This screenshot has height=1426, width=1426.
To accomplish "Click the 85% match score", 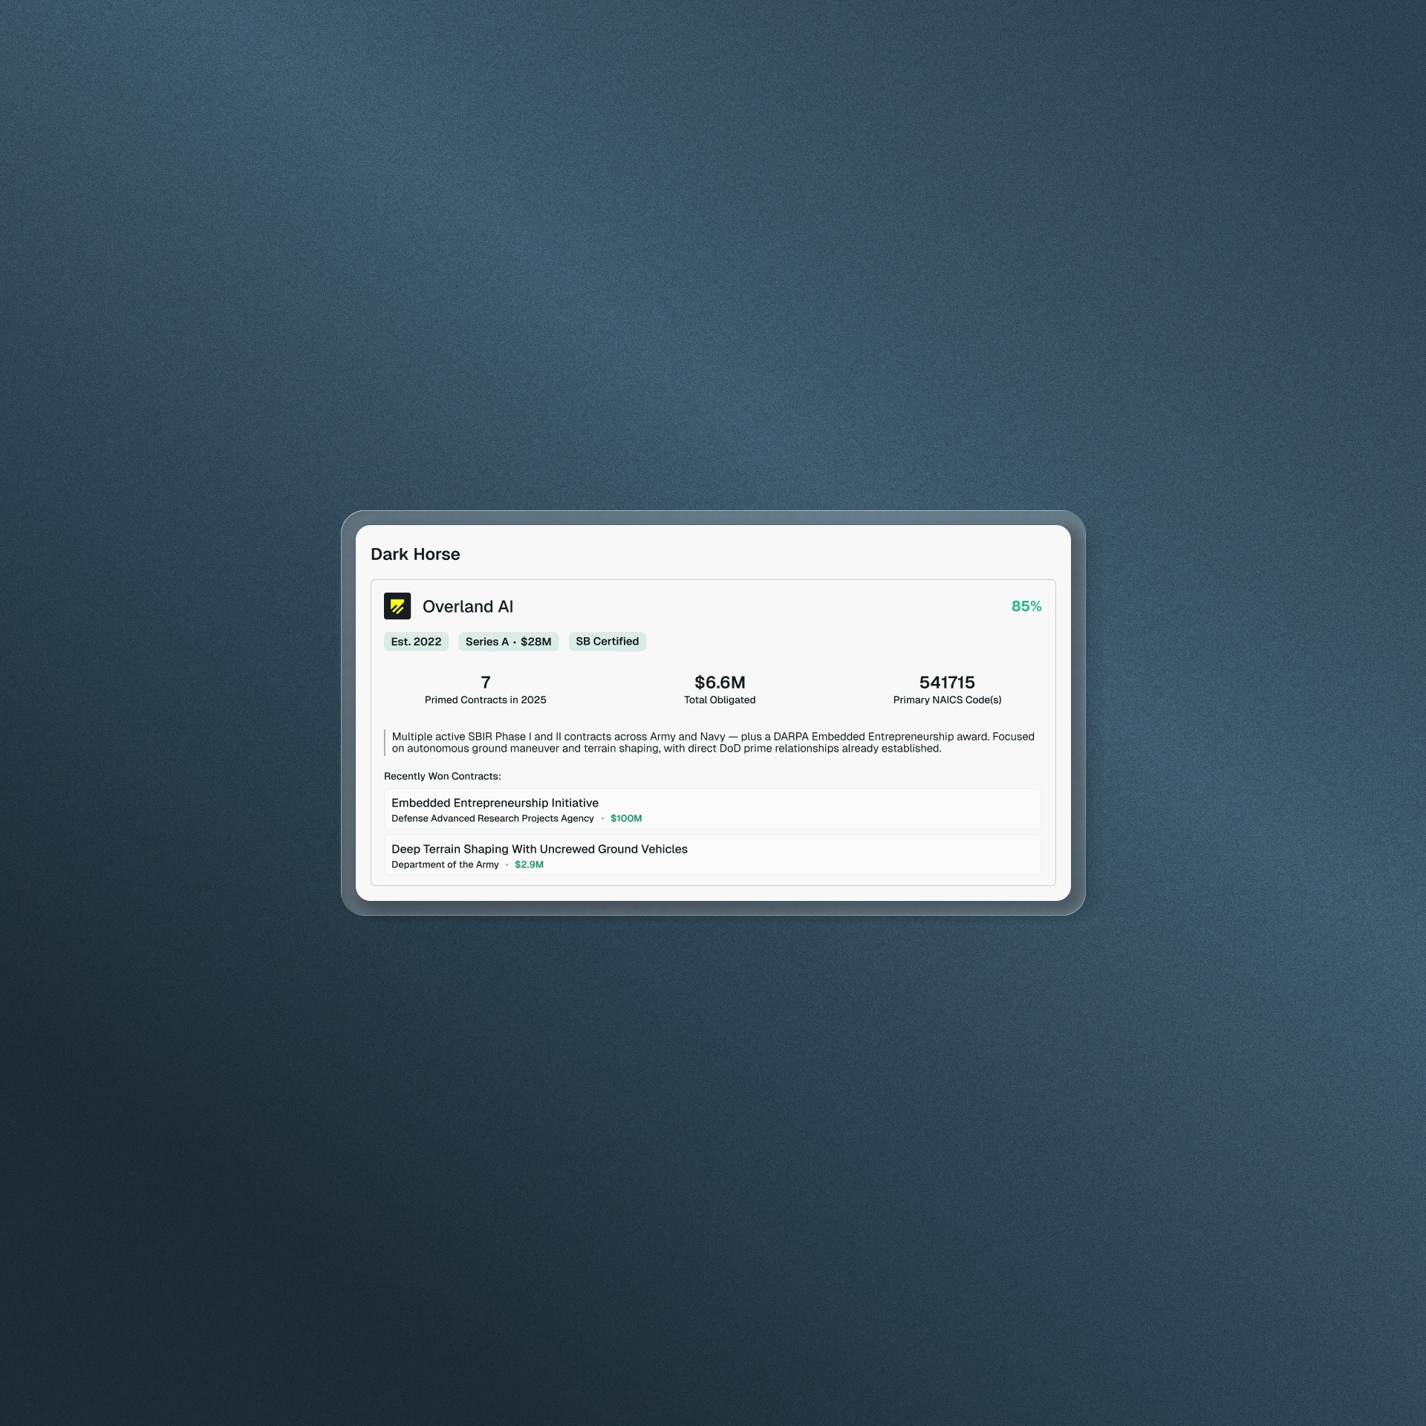I will pos(1026,606).
